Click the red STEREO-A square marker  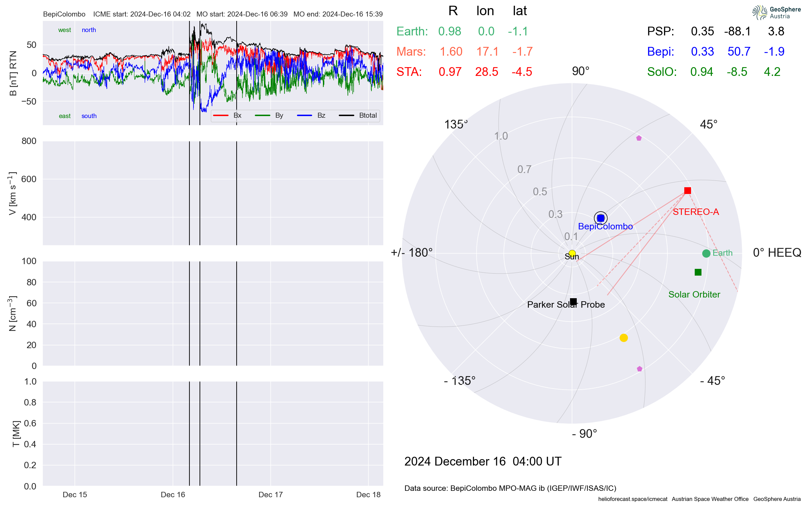(688, 191)
